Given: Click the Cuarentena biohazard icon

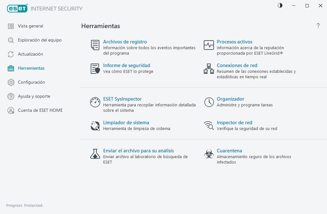Looking at the screenshot, I should pos(209,154).
